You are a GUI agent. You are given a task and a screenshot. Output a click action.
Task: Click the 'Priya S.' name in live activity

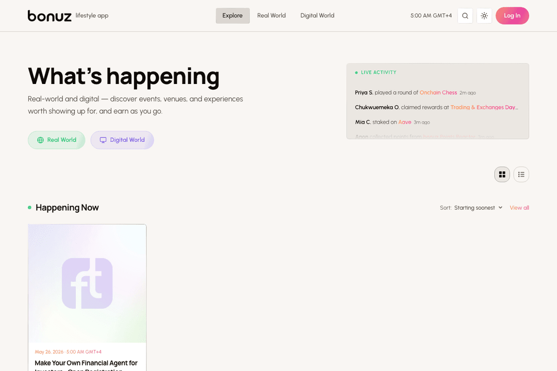point(364,92)
